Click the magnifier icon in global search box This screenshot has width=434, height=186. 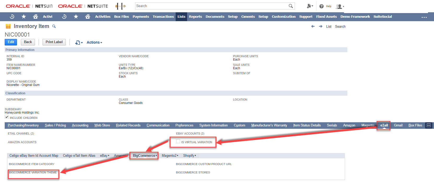coord(291,6)
